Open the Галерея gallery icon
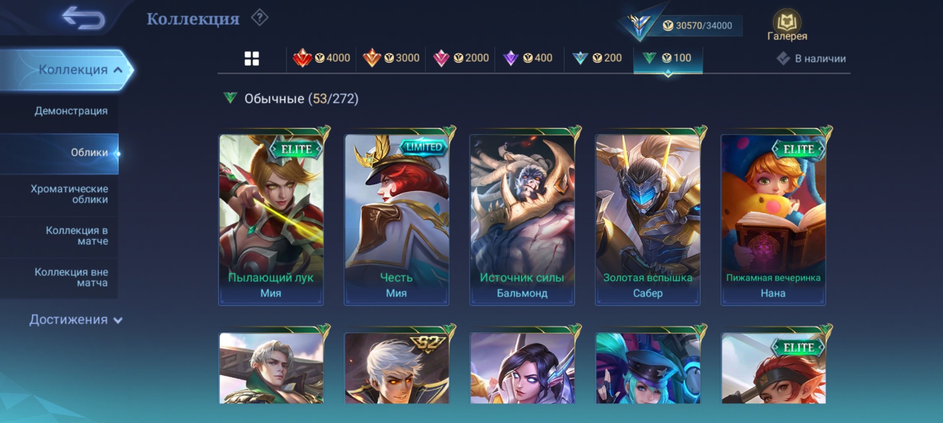The height and width of the screenshot is (423, 943). pyautogui.click(x=787, y=25)
